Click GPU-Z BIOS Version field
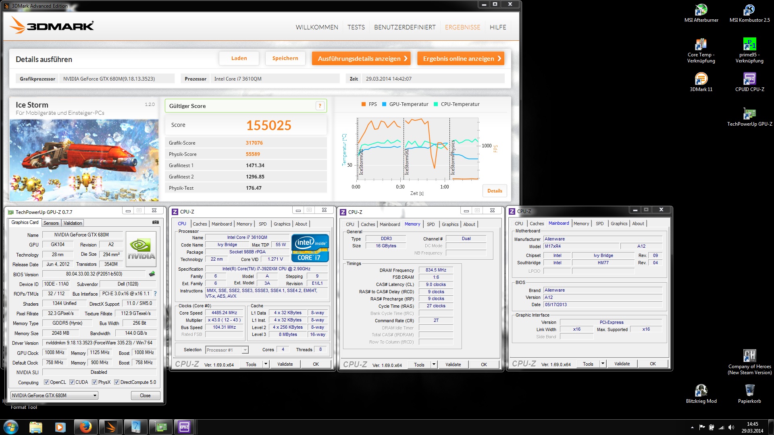The height and width of the screenshot is (435, 774). [94, 274]
